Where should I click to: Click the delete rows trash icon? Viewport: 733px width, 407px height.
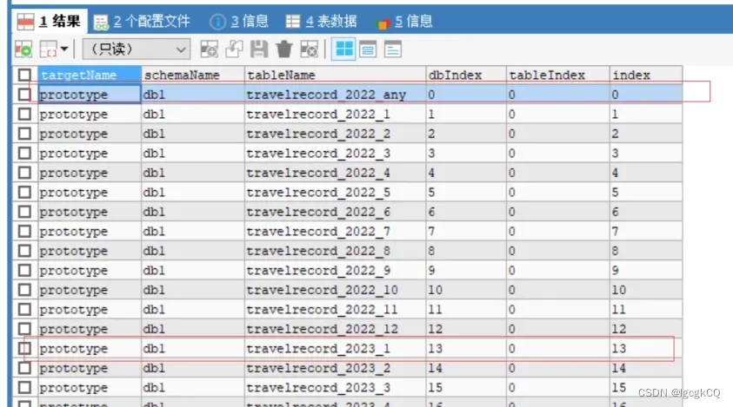(283, 49)
